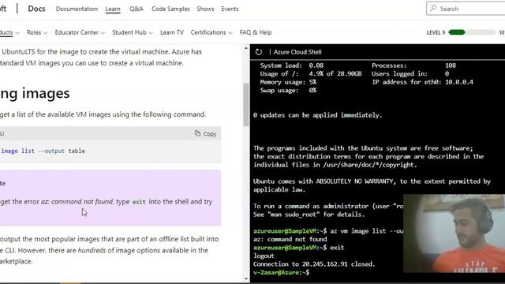This screenshot has height=284, width=505.
Task: Click the 'Connection to 20.245.162.91 closed' line
Action: [x=314, y=264]
